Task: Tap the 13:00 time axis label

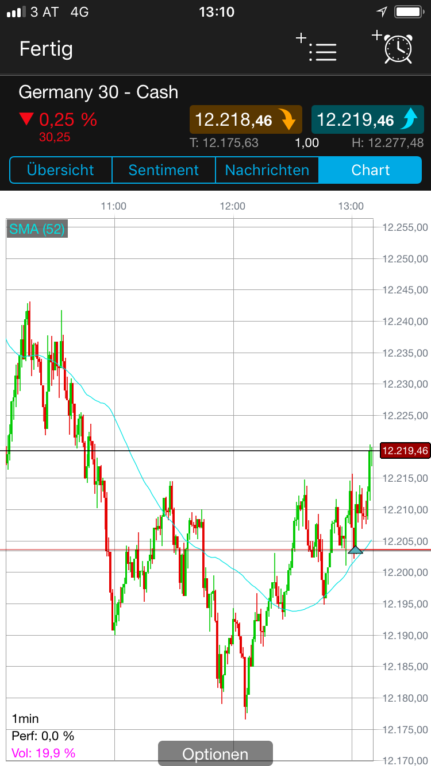Action: pyautogui.click(x=351, y=206)
